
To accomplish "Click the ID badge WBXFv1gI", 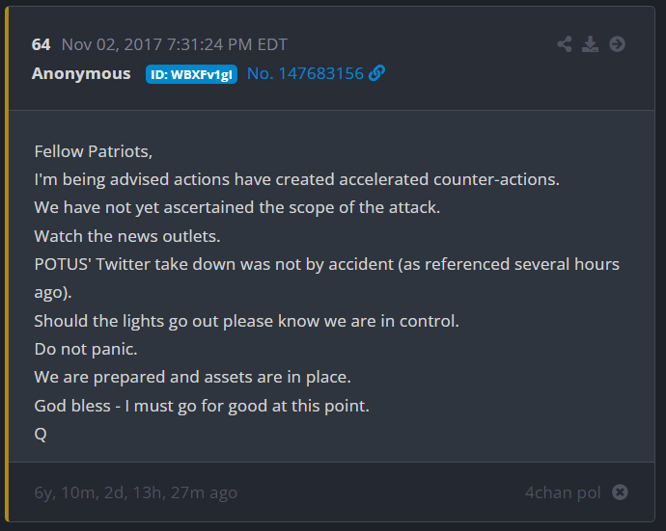I will point(191,74).
